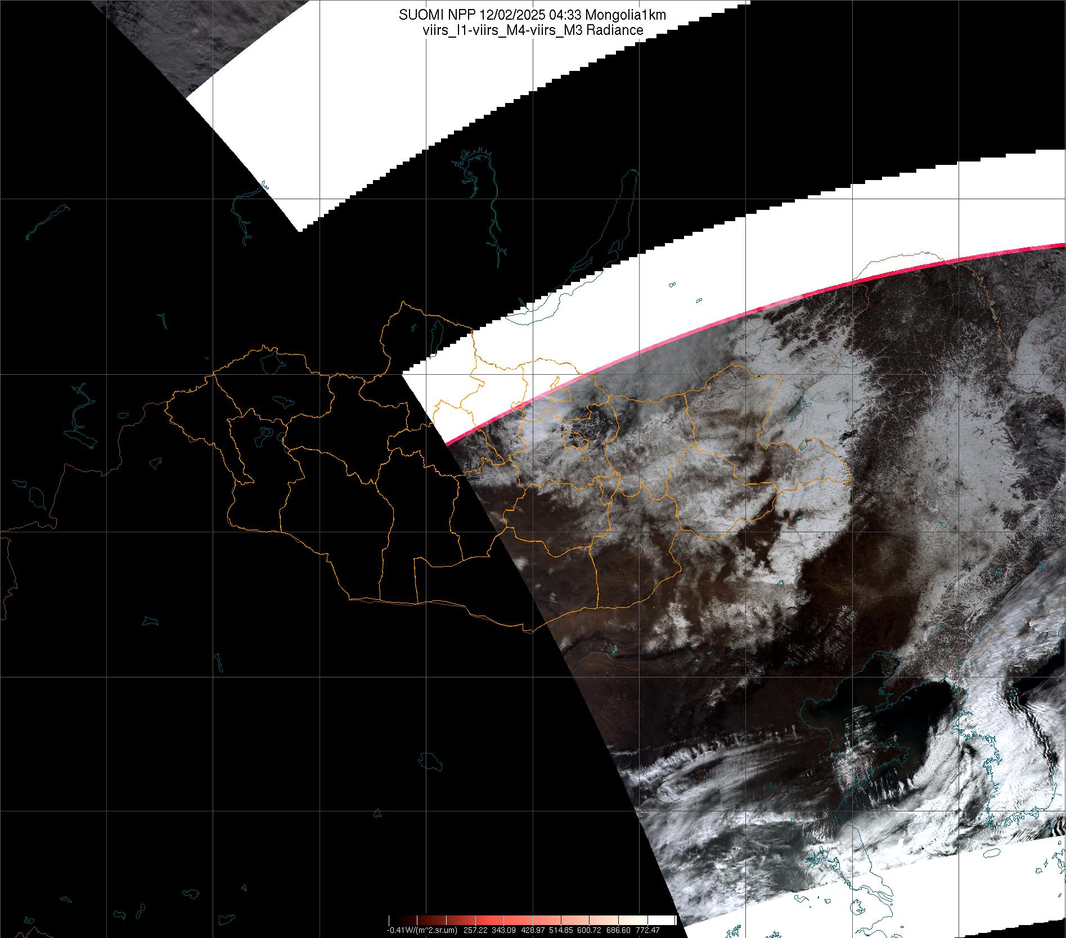Click the '257.22' colorbar value
Screen dimensions: 1066x938
click(x=475, y=931)
